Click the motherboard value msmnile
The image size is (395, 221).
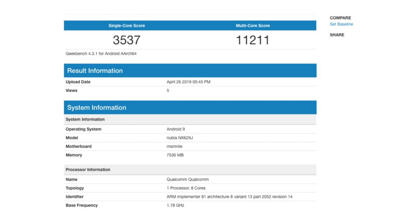[x=175, y=146]
